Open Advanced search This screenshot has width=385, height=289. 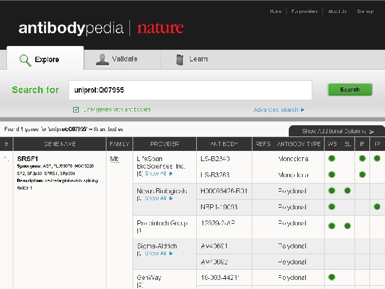tap(279, 110)
